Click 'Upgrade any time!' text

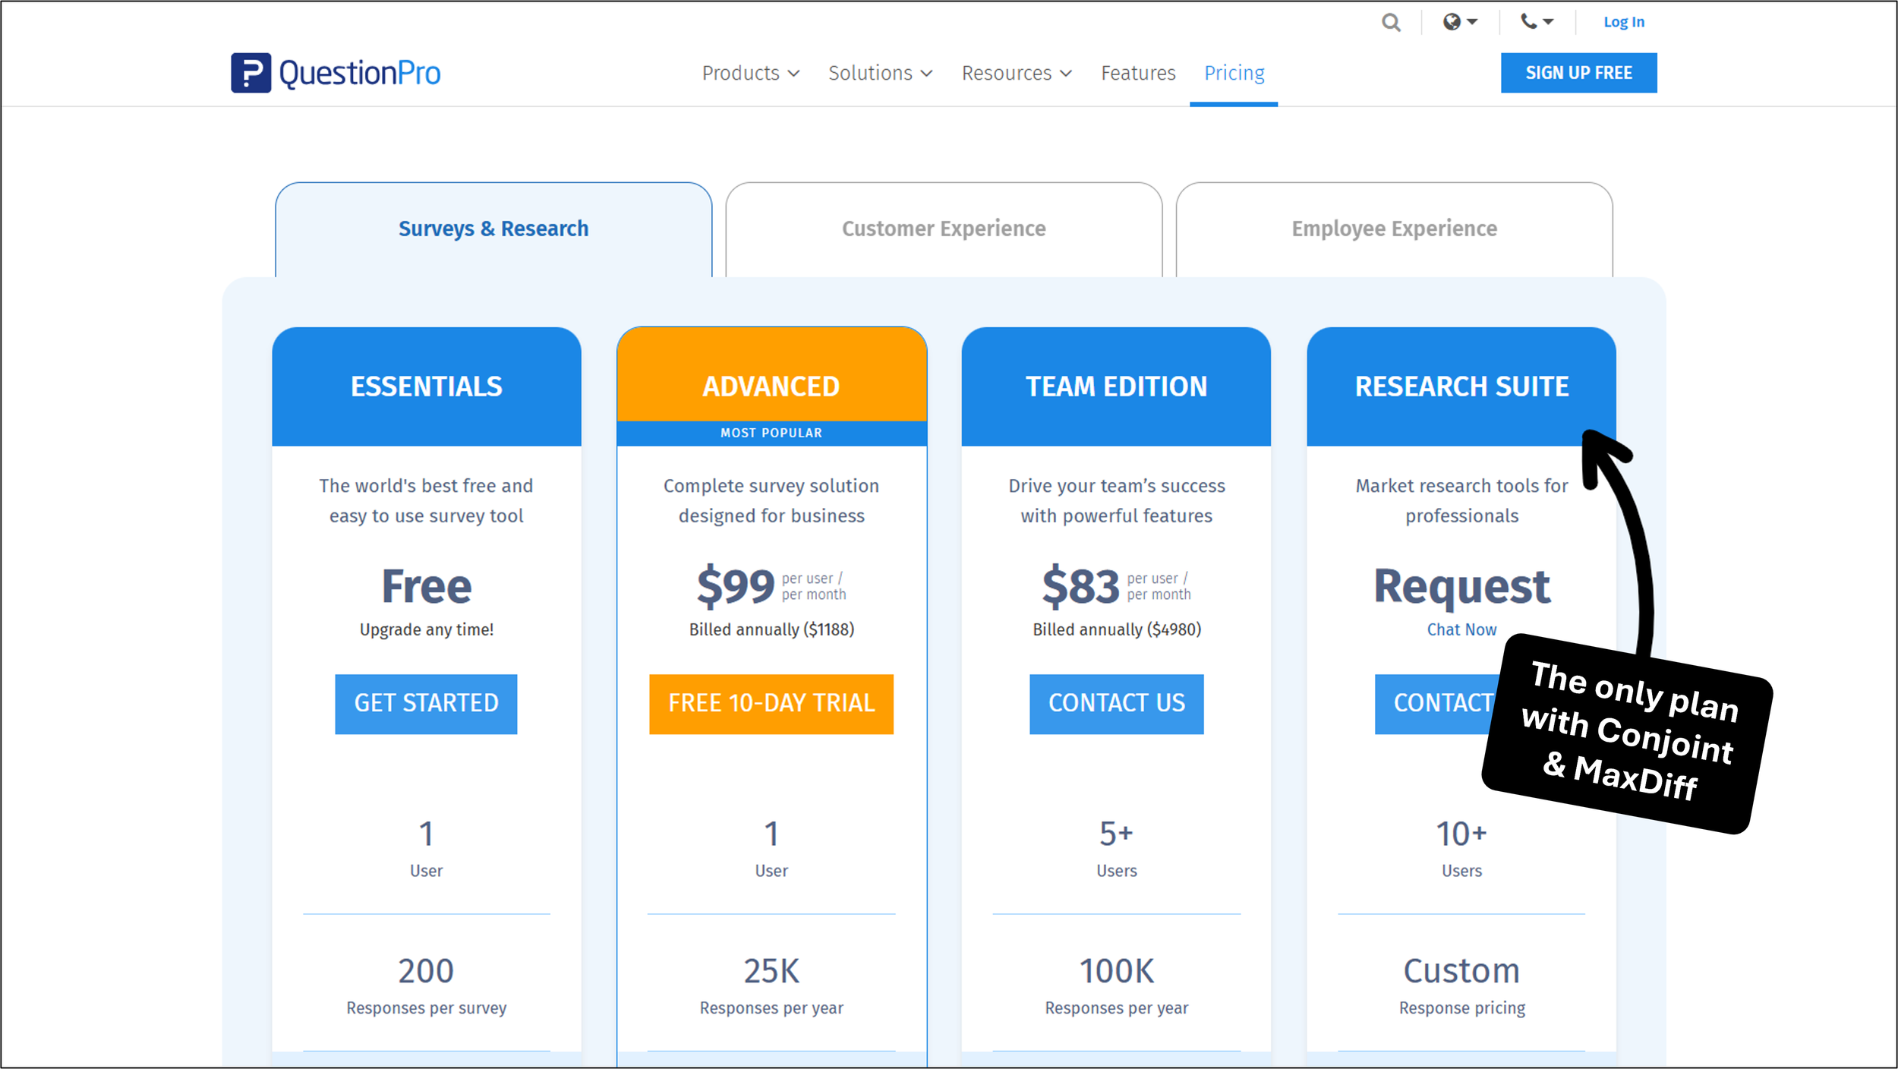pyautogui.click(x=426, y=629)
